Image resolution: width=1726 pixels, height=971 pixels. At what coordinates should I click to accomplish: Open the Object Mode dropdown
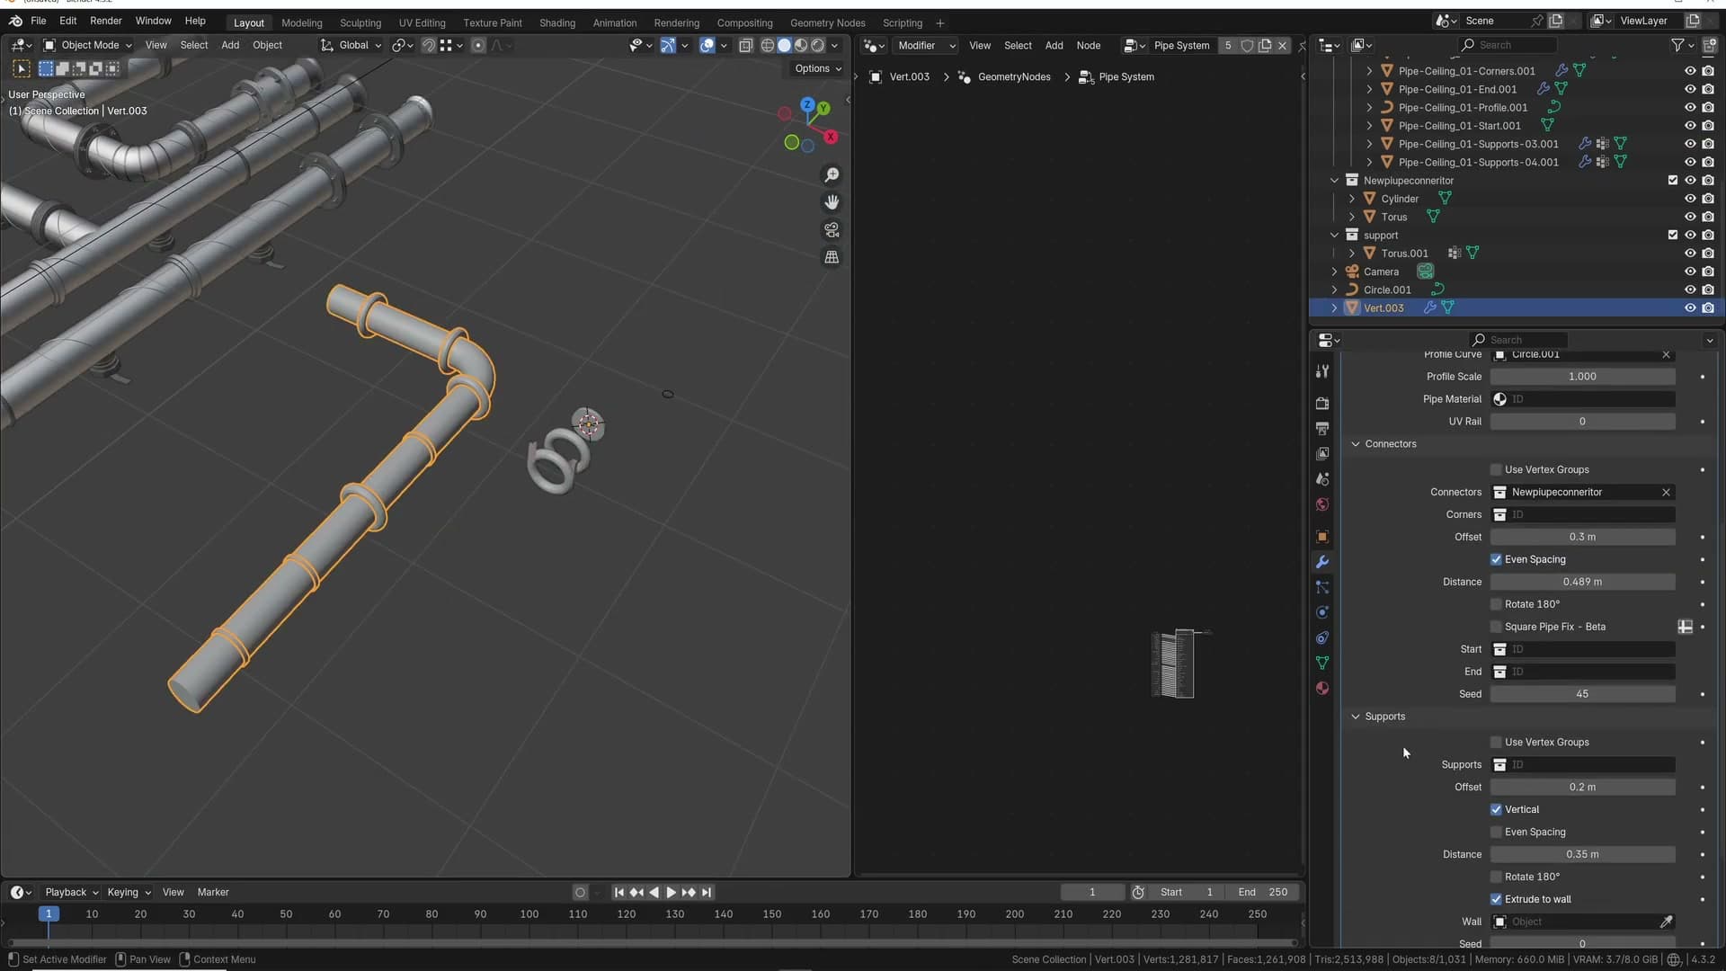click(88, 45)
